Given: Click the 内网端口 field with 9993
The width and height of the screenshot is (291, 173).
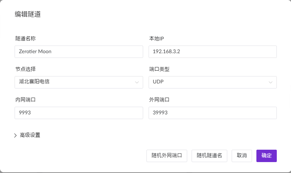Looking at the screenshot, I should coord(79,113).
